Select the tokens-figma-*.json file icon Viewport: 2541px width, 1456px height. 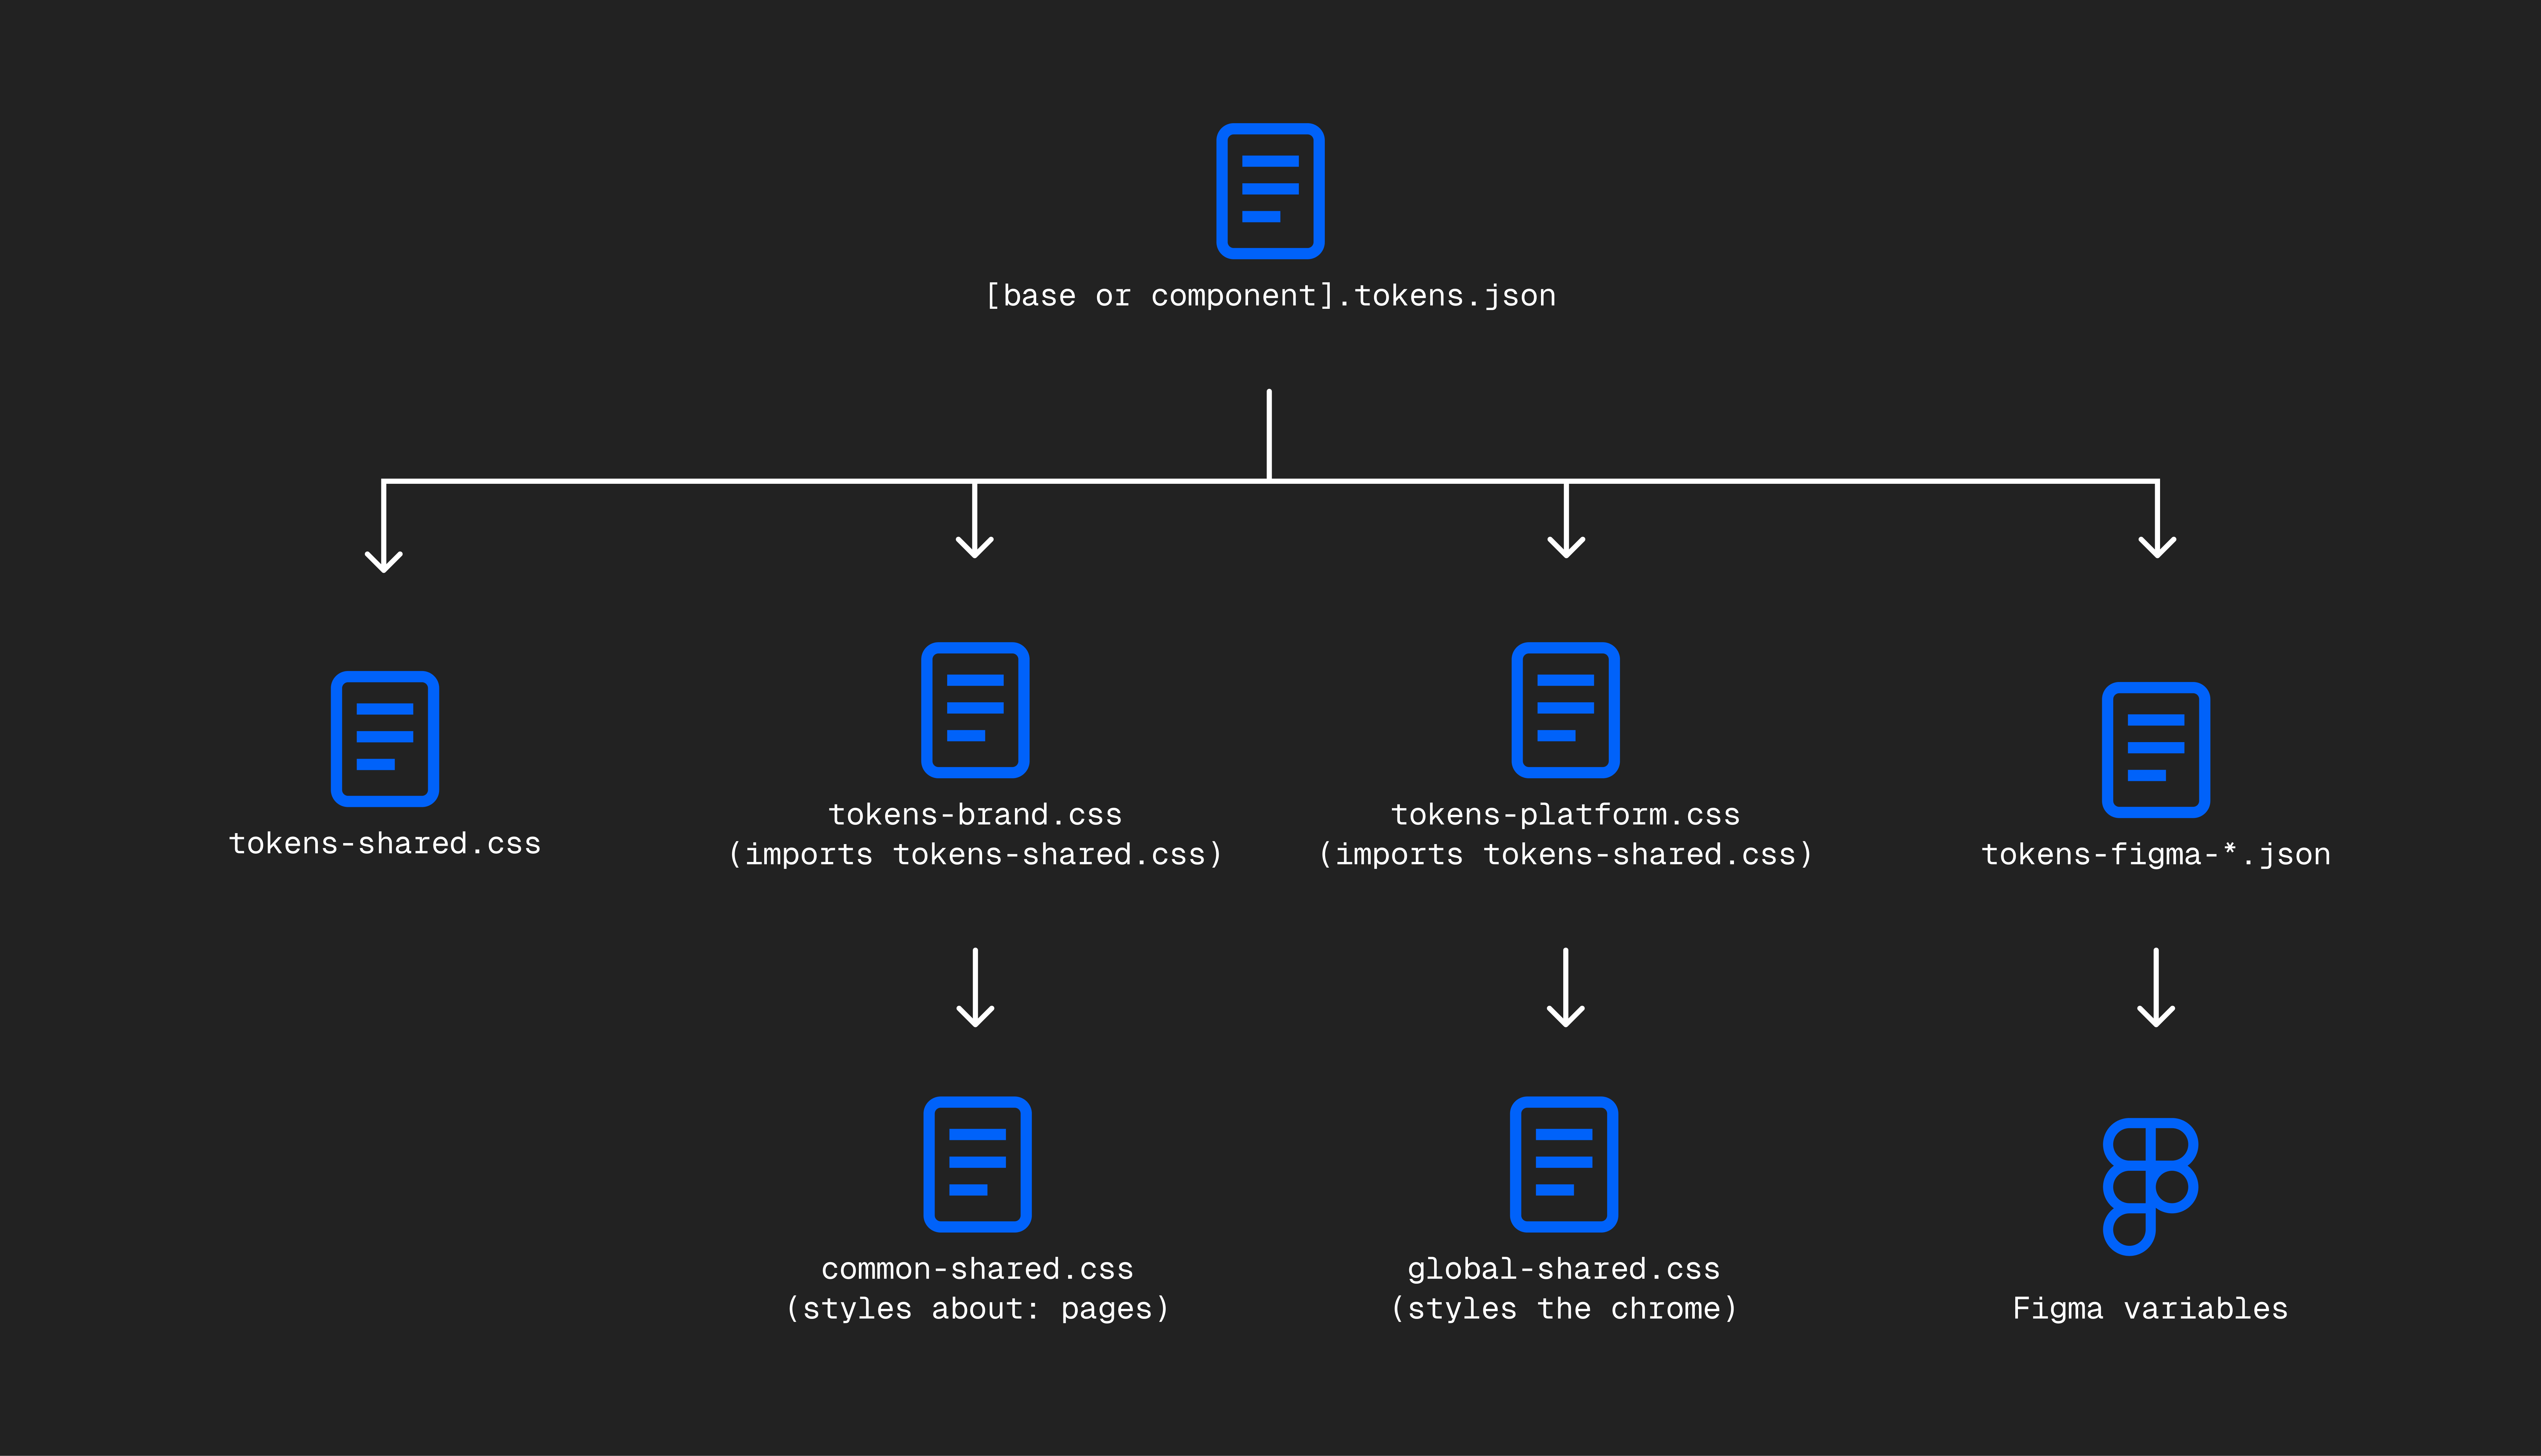2156,750
